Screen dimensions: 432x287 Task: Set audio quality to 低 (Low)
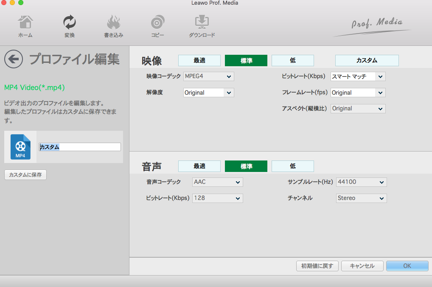point(293,166)
